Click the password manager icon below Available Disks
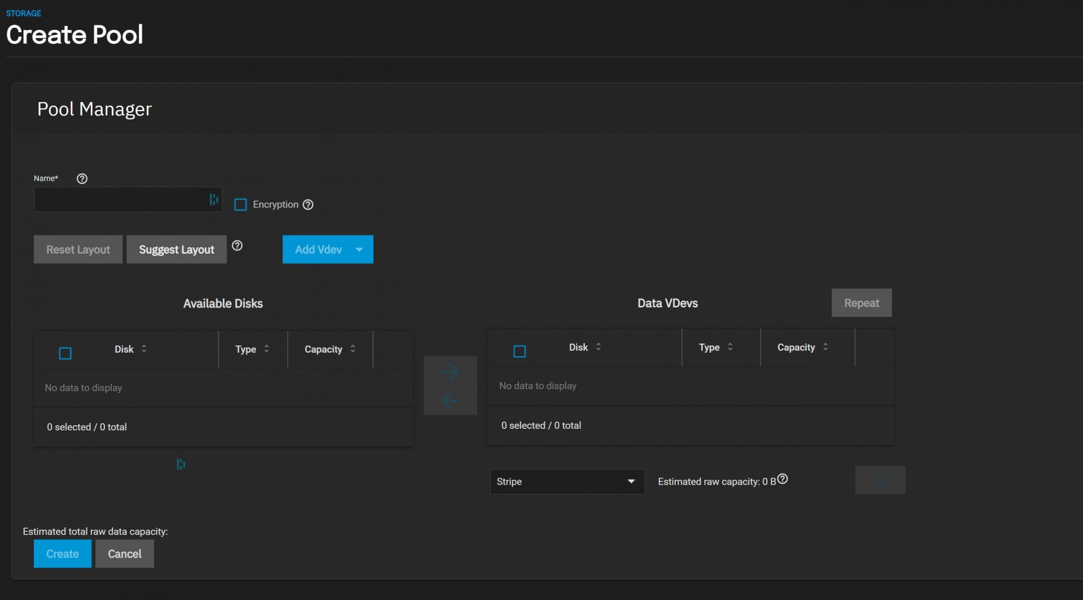The image size is (1083, 600). 181,464
